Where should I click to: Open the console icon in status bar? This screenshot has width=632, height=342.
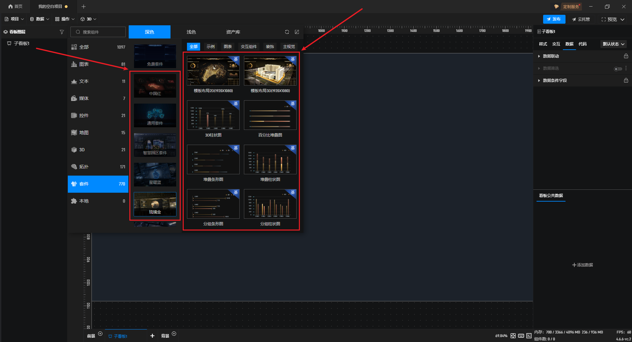tap(529, 336)
